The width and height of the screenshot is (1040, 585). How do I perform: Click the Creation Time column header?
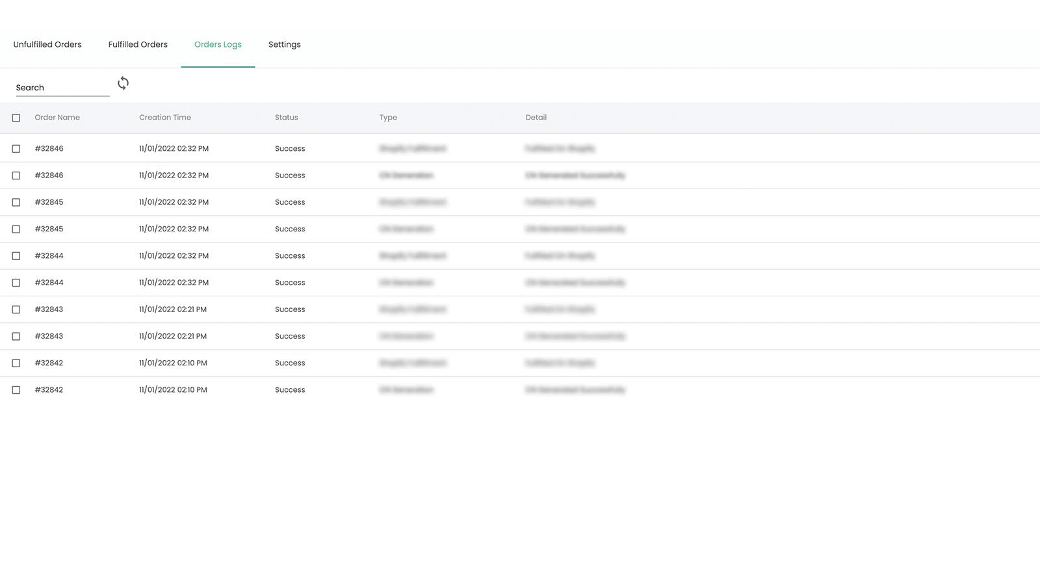click(165, 118)
